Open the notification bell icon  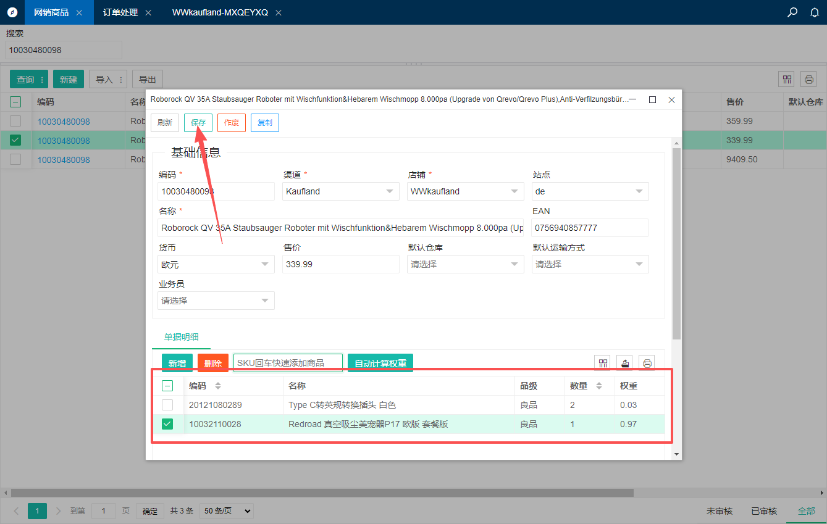[814, 12]
